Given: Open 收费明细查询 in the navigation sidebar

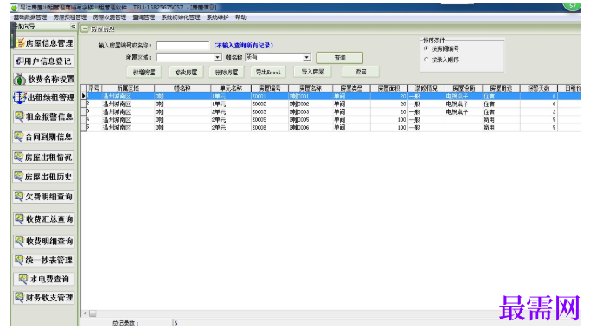Looking at the screenshot, I should 44,241.
